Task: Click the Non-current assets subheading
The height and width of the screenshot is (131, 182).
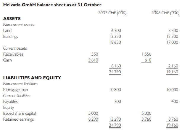Action: click(x=19, y=25)
